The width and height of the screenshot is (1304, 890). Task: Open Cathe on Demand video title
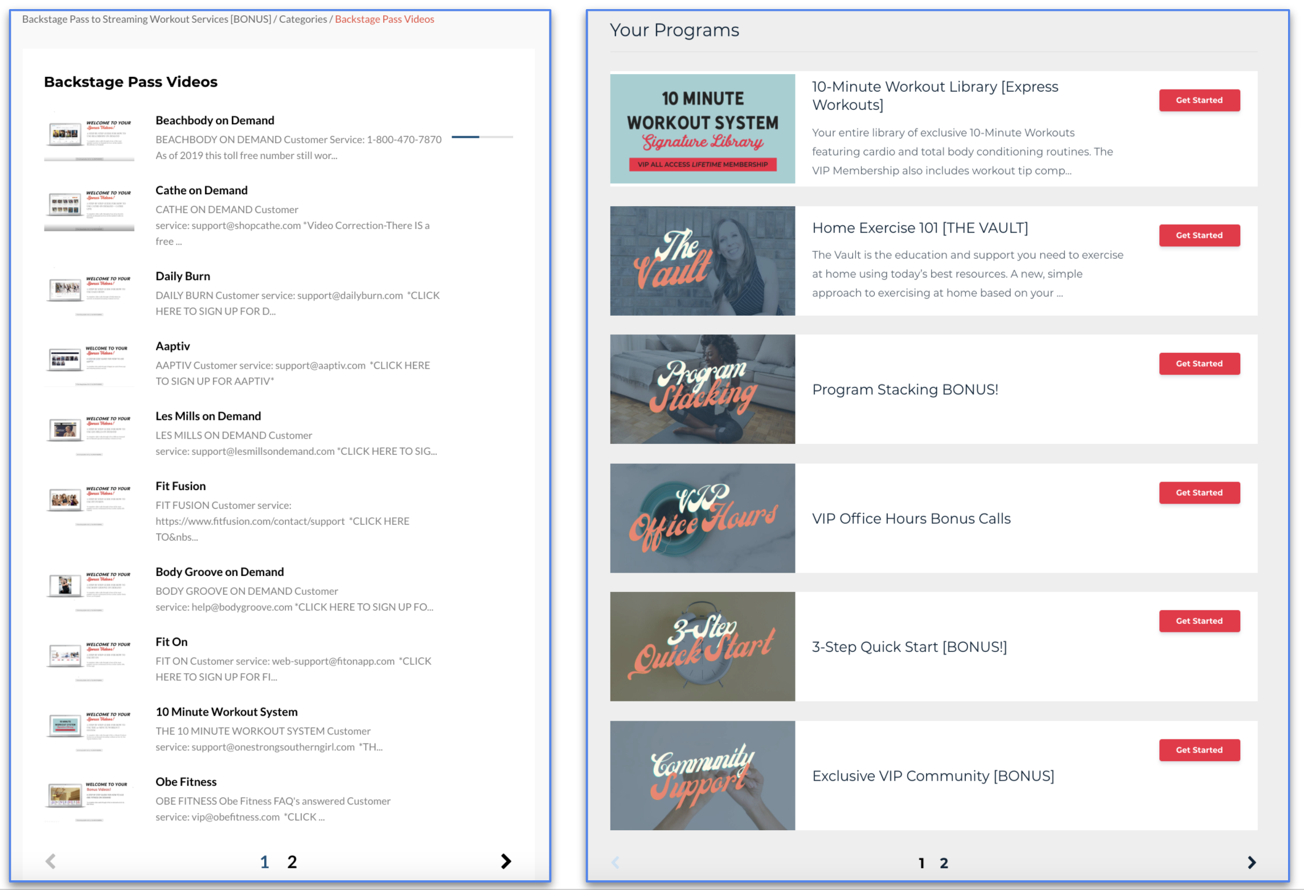click(x=201, y=190)
